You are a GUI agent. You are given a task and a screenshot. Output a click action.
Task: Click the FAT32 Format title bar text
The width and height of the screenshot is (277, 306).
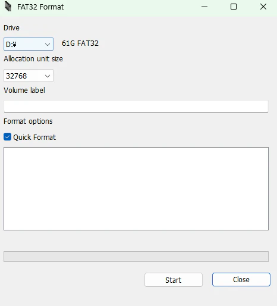click(x=40, y=7)
